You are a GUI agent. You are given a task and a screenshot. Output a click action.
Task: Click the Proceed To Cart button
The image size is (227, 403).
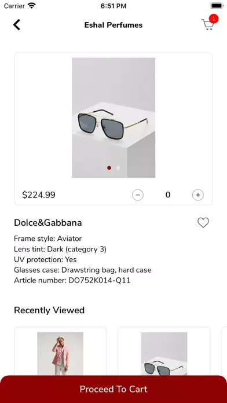(113, 389)
